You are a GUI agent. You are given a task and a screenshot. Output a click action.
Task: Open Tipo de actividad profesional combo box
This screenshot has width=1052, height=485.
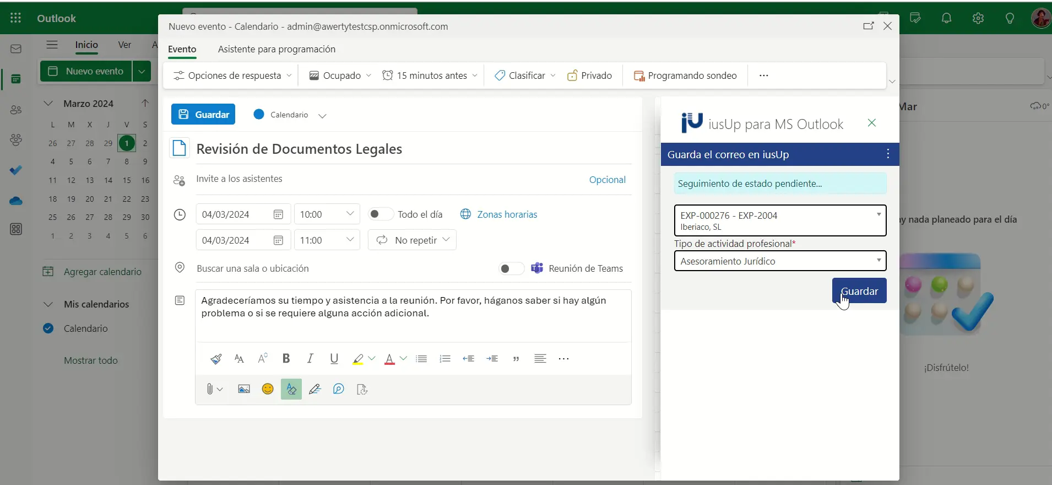[x=780, y=261]
